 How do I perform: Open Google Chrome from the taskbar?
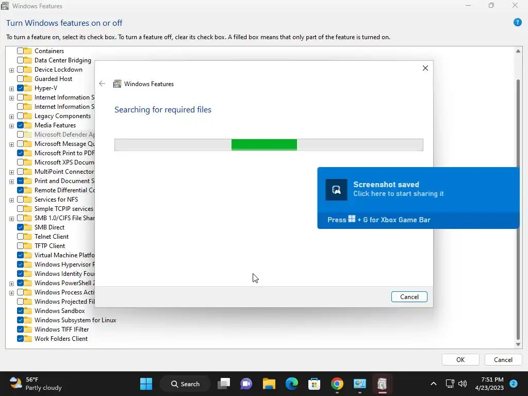[337, 384]
